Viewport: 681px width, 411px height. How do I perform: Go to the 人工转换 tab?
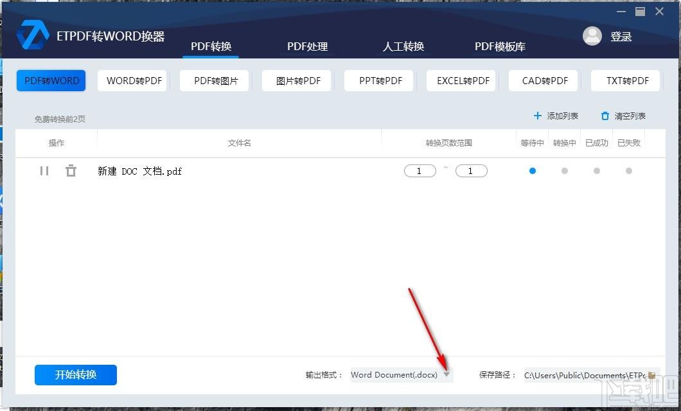403,46
